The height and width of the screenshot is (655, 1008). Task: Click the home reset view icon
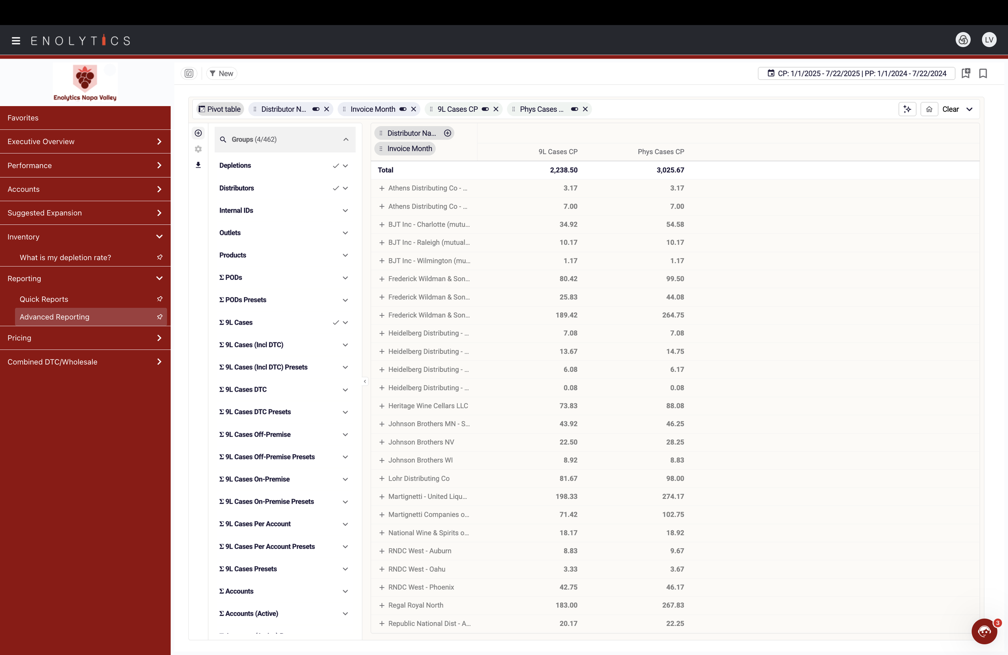click(x=929, y=109)
